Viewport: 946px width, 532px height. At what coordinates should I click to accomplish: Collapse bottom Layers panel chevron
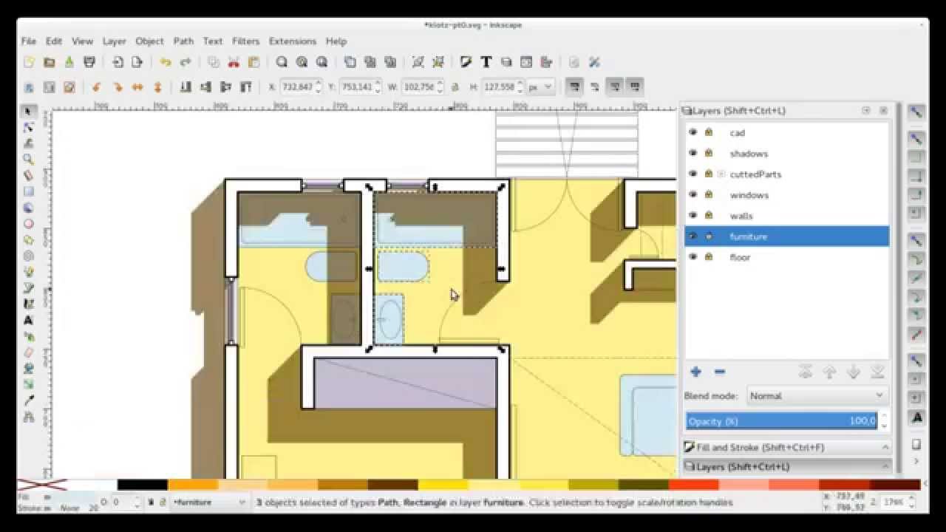[885, 466]
